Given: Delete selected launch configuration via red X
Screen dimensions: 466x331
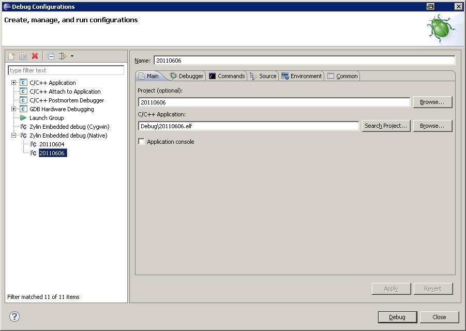Looking at the screenshot, I should 35,56.
